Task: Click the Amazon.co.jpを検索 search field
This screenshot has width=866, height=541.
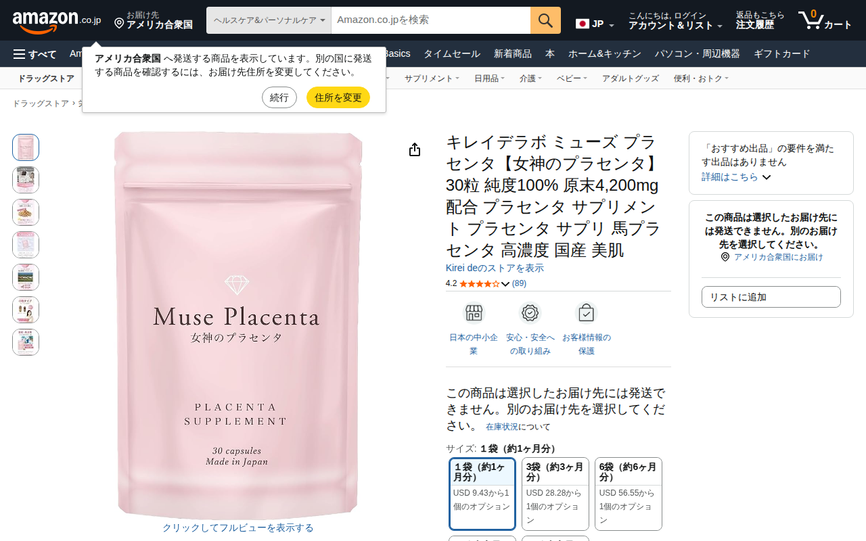Action: click(431, 20)
